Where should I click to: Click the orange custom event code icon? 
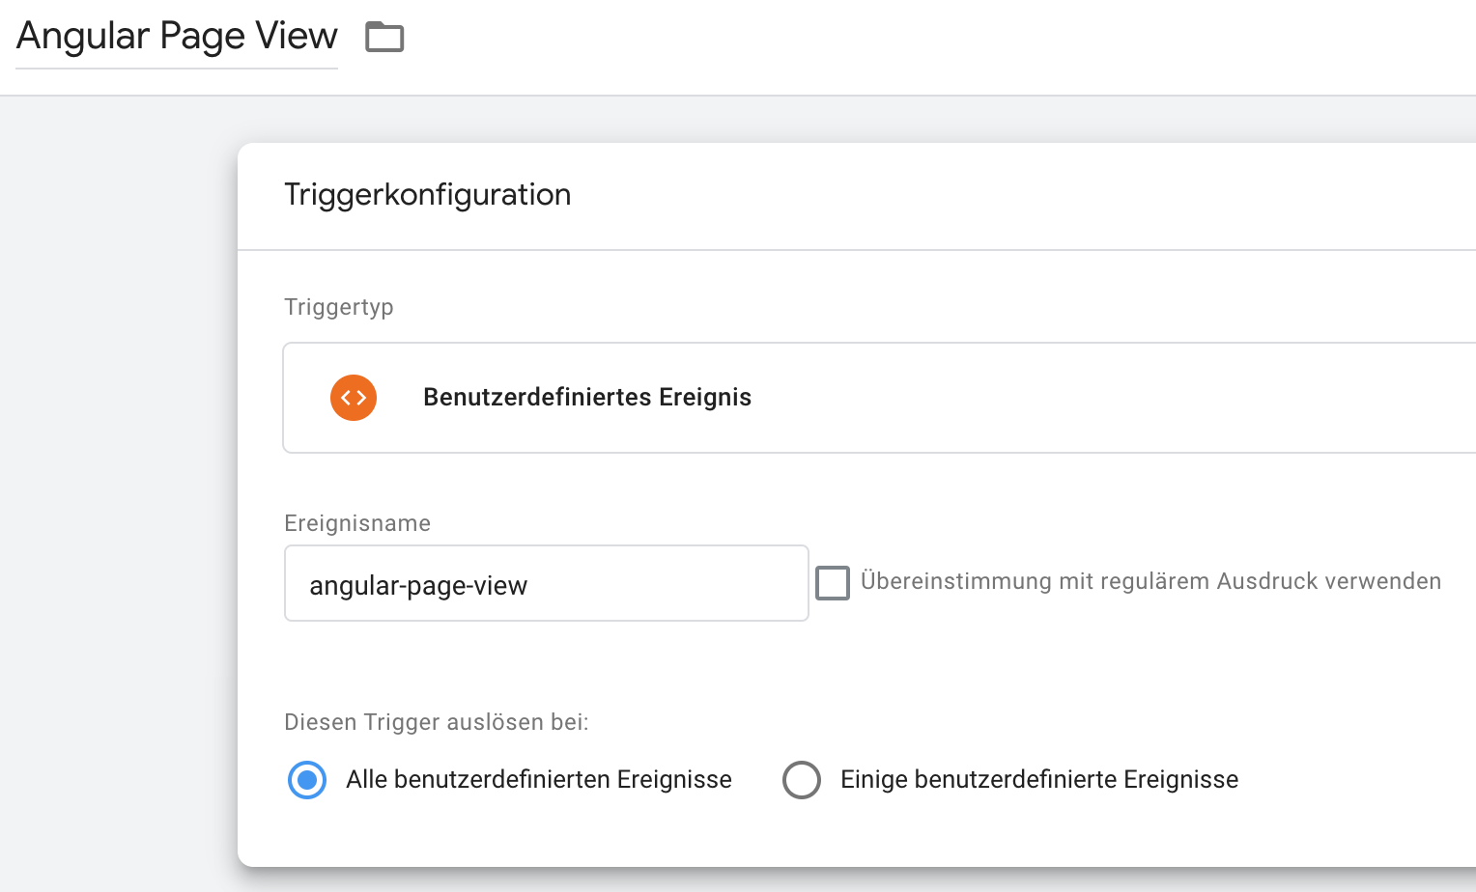coord(354,398)
